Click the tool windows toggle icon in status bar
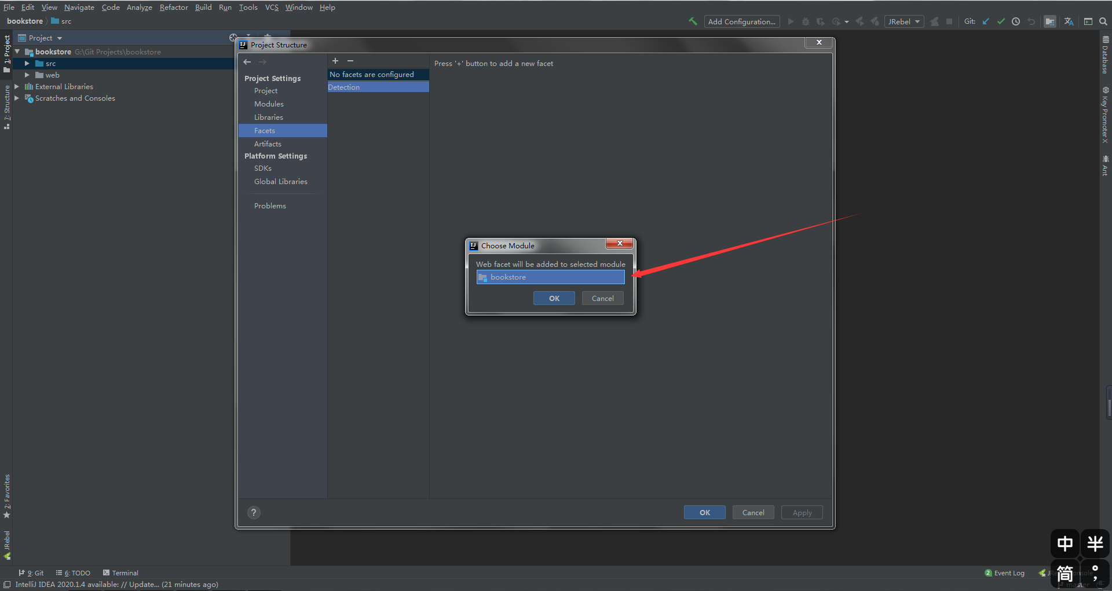The image size is (1112, 591). [x=7, y=585]
